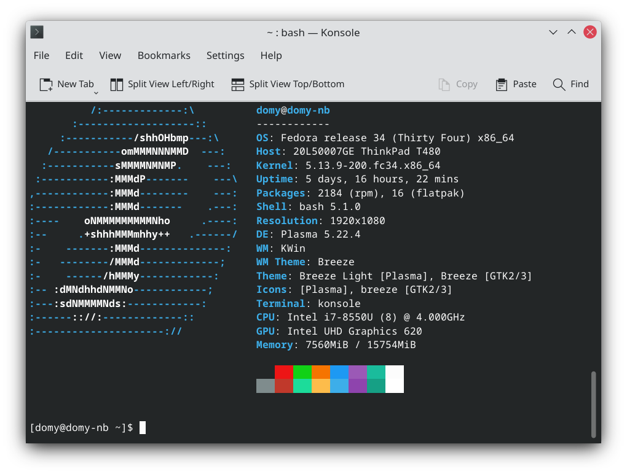Click the terminal vertical scrollbar handle
The image size is (627, 474).
click(x=593, y=404)
